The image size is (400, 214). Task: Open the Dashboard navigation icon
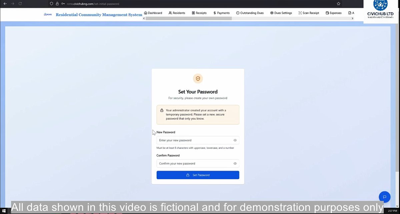tap(146, 13)
